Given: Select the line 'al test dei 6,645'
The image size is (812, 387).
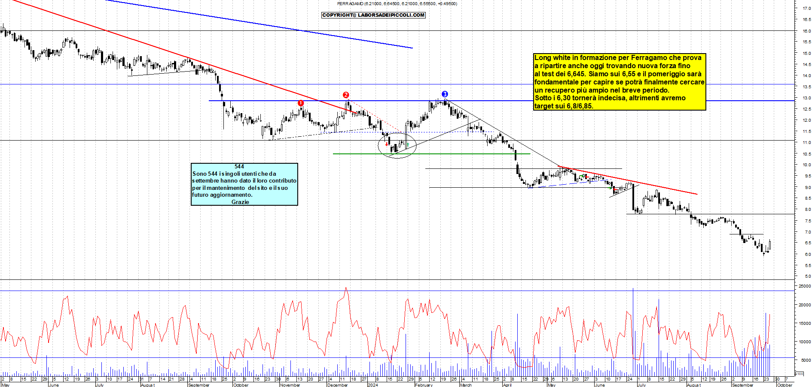Looking at the screenshot, I should coord(618,74).
